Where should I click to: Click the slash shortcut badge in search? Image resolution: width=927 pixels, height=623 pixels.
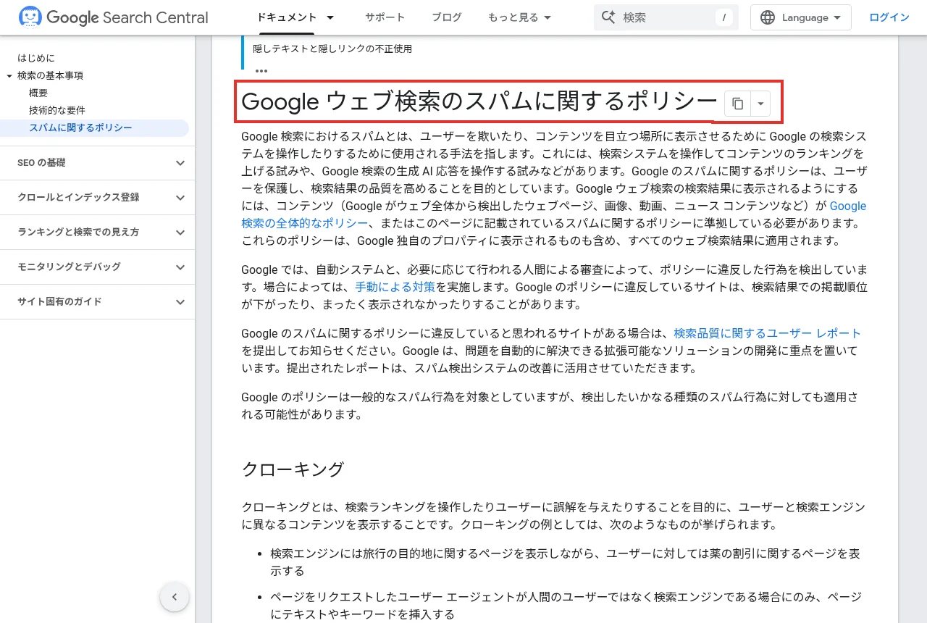click(x=723, y=17)
